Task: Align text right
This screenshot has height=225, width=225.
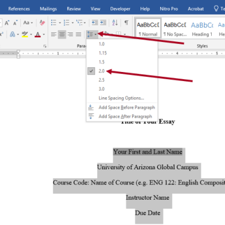Action: 70,34
